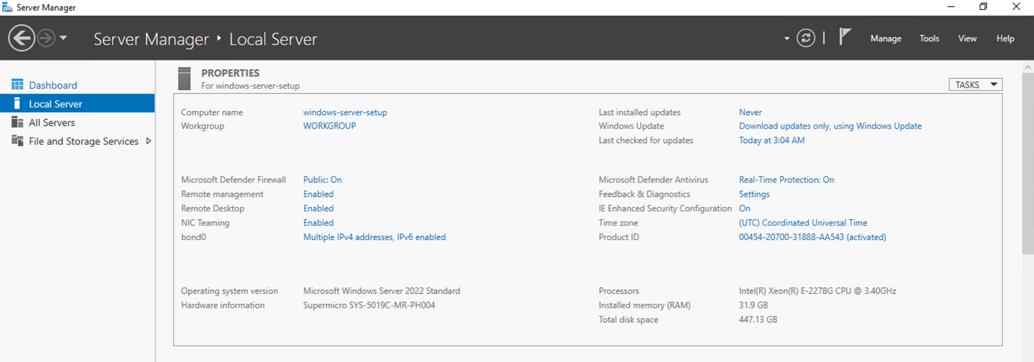
Task: Close the Server Manager window
Action: (1016, 7)
